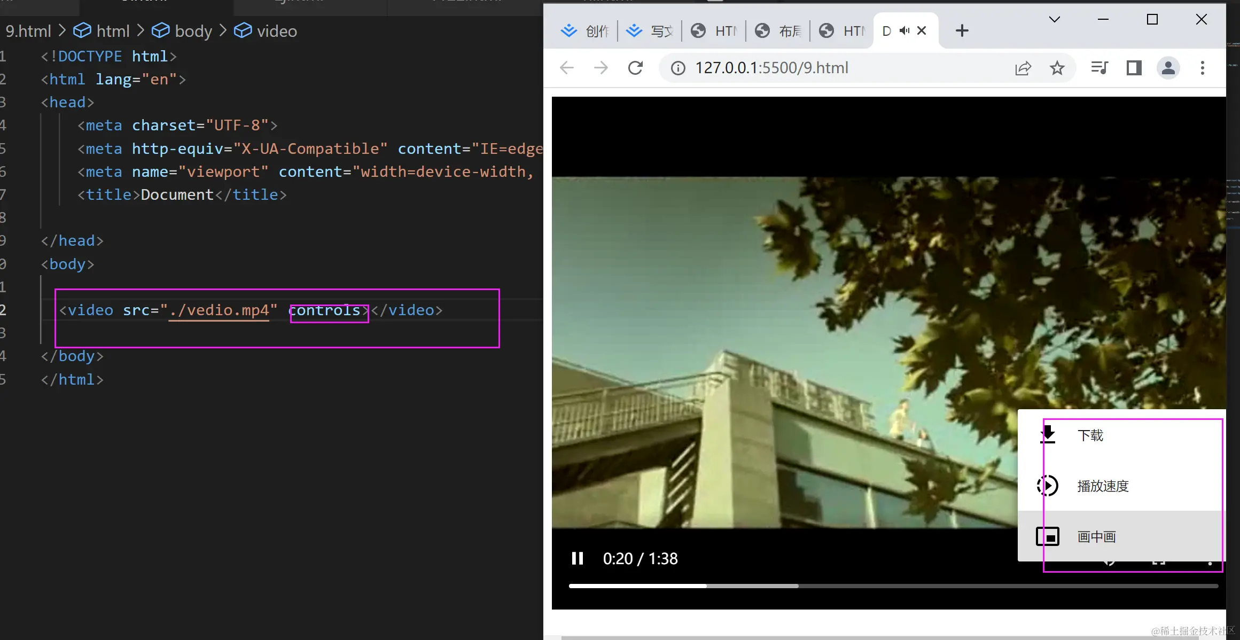Viewport: 1240px width, 640px height.
Task: View site information icon in address bar
Action: [x=678, y=68]
